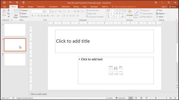Screen dimensions: 179x100
Task: Switch to the Design tab
Action: (30, 7)
